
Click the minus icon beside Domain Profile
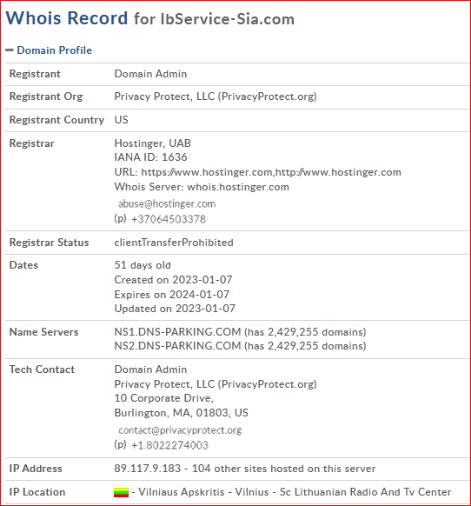point(10,50)
